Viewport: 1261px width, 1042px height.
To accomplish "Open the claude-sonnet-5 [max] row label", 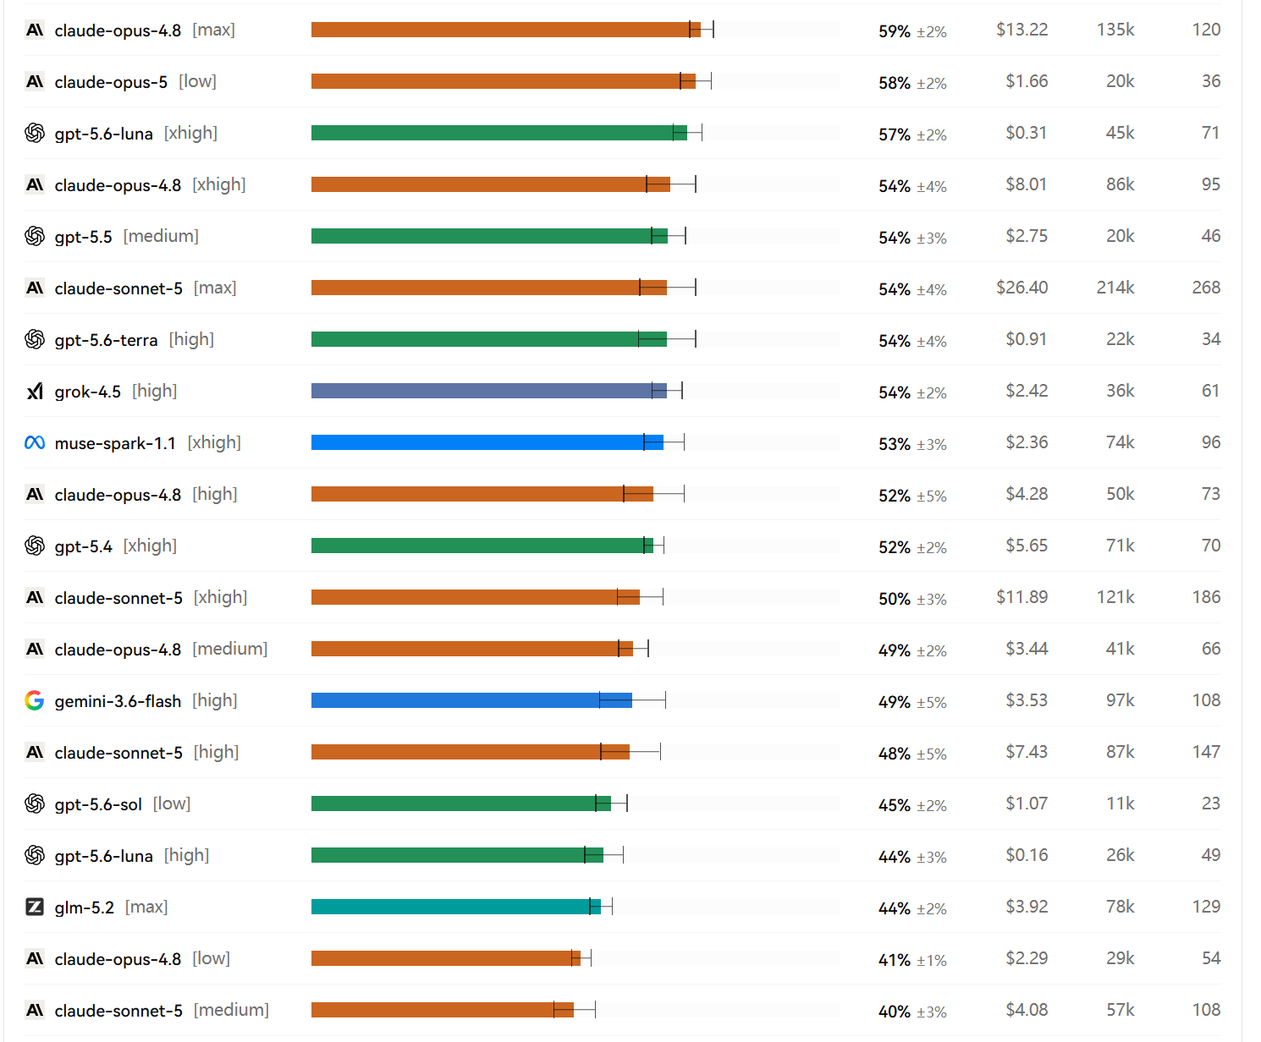I will coord(146,288).
